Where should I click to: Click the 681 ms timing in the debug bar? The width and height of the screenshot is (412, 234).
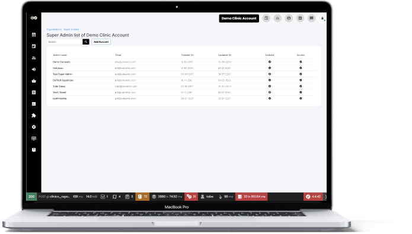point(78,197)
